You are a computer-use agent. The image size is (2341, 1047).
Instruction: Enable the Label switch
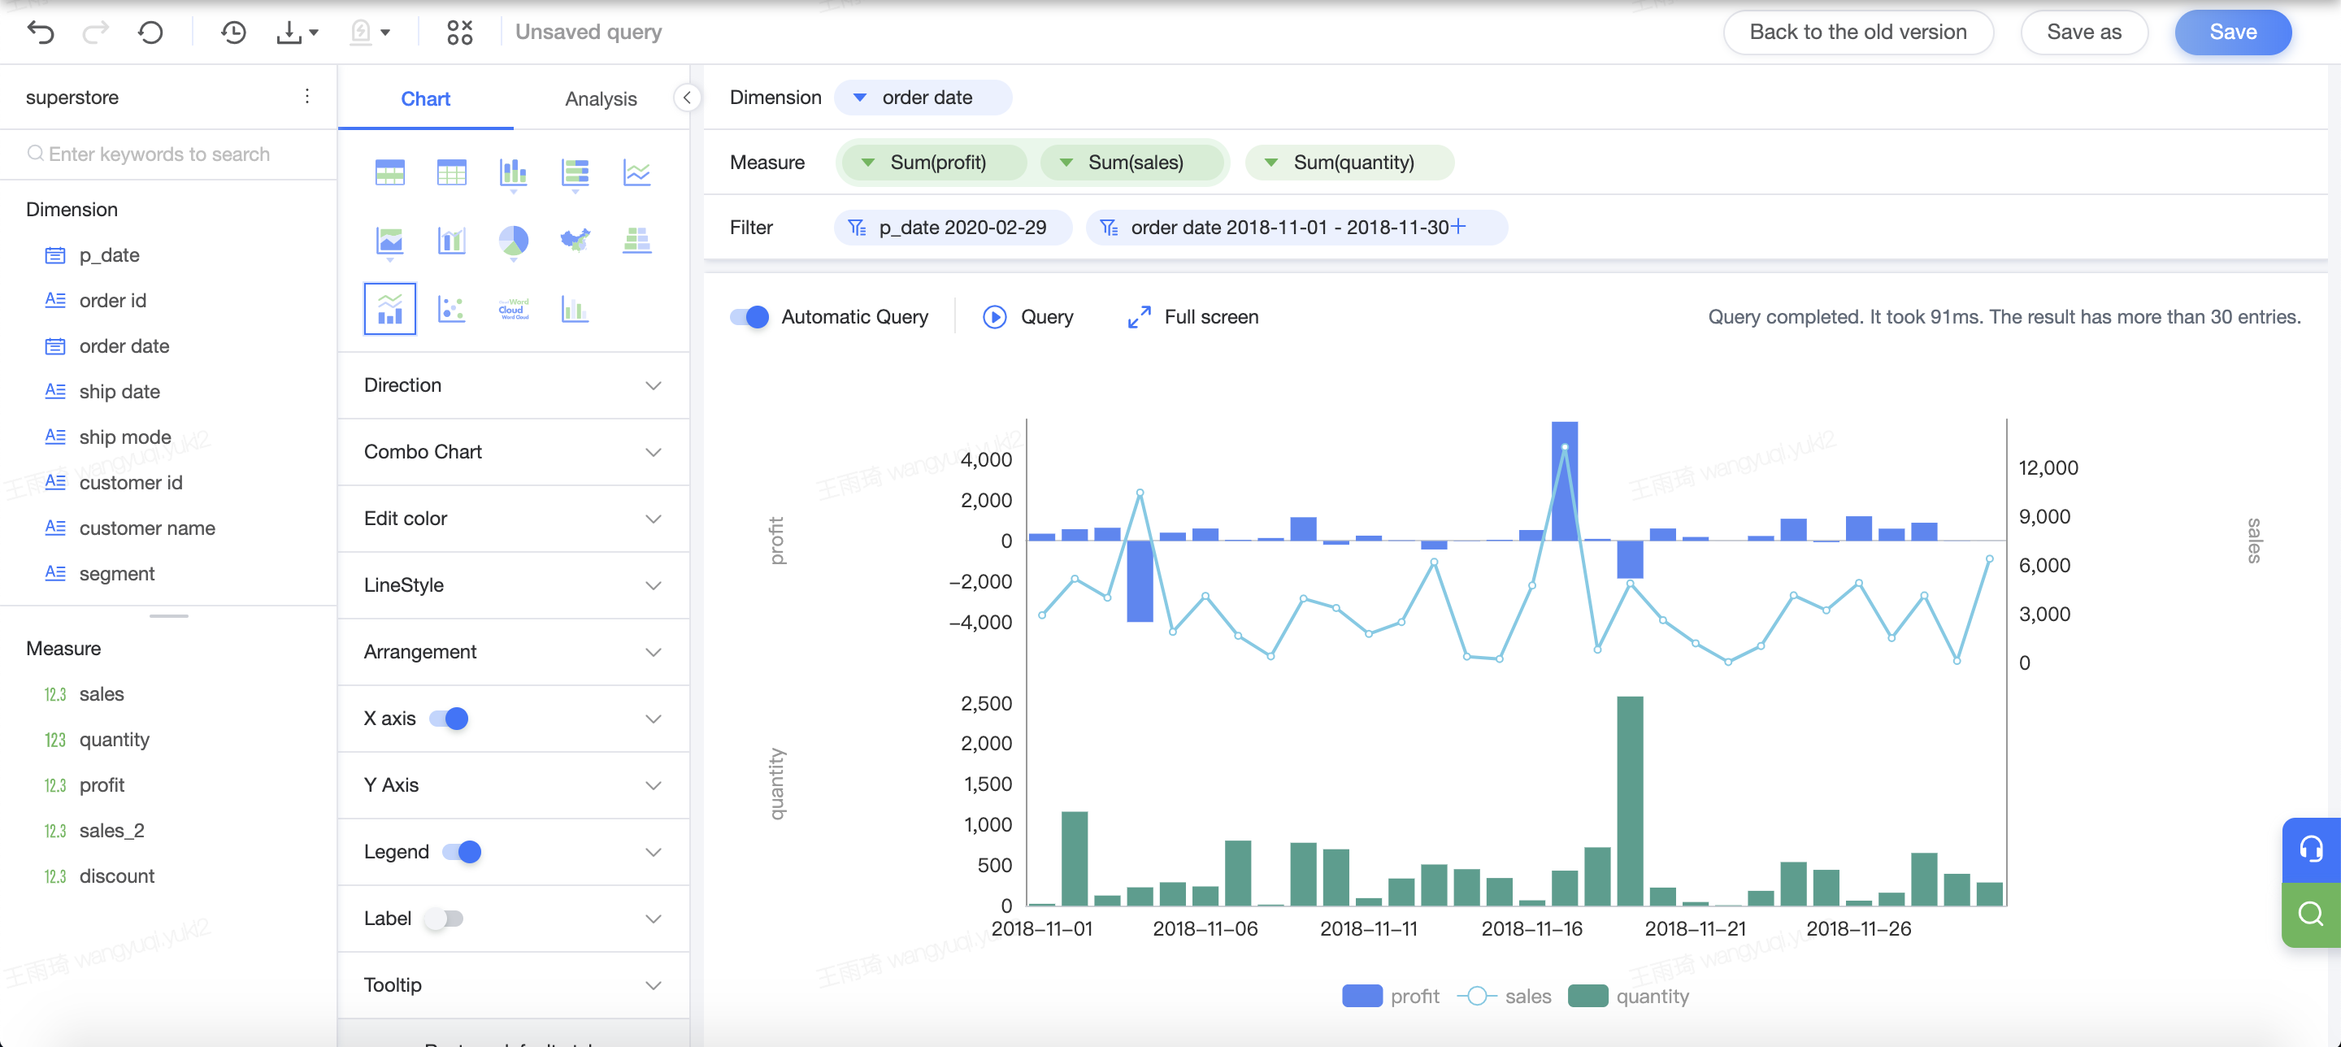[445, 919]
